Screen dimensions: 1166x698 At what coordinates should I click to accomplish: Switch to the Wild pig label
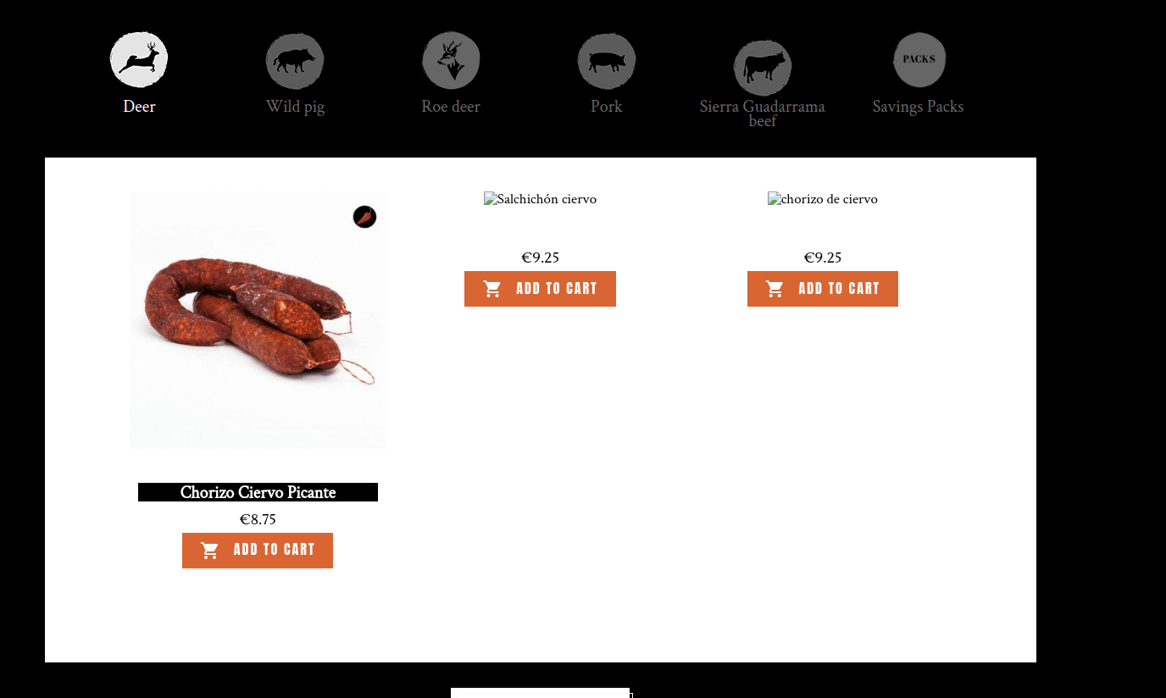pyautogui.click(x=295, y=107)
